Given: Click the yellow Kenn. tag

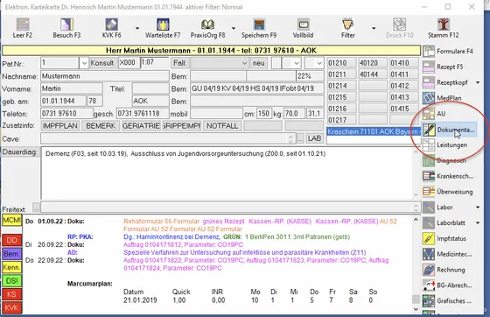Looking at the screenshot, I should pos(11,267).
